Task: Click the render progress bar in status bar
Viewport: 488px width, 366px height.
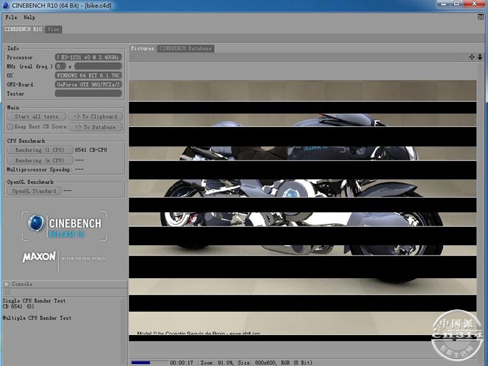Action: [149, 362]
